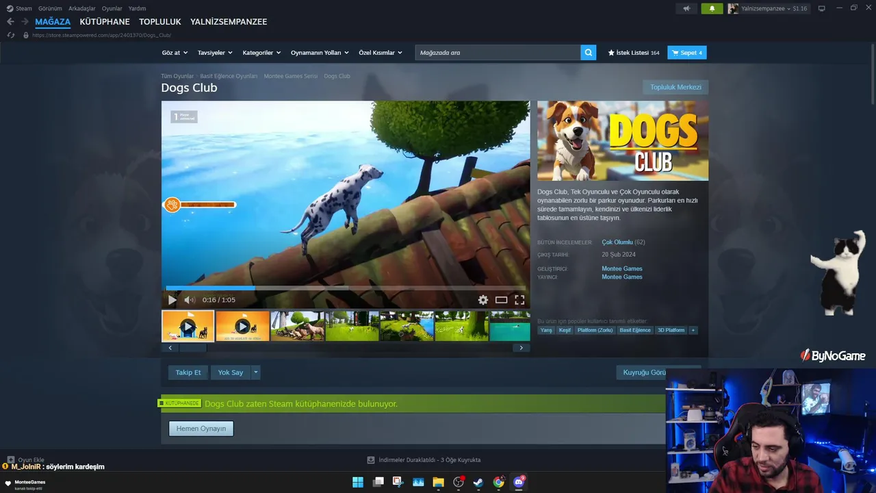876x493 pixels.
Task: Select the Platform (Zorlu) tag
Action: (595, 330)
